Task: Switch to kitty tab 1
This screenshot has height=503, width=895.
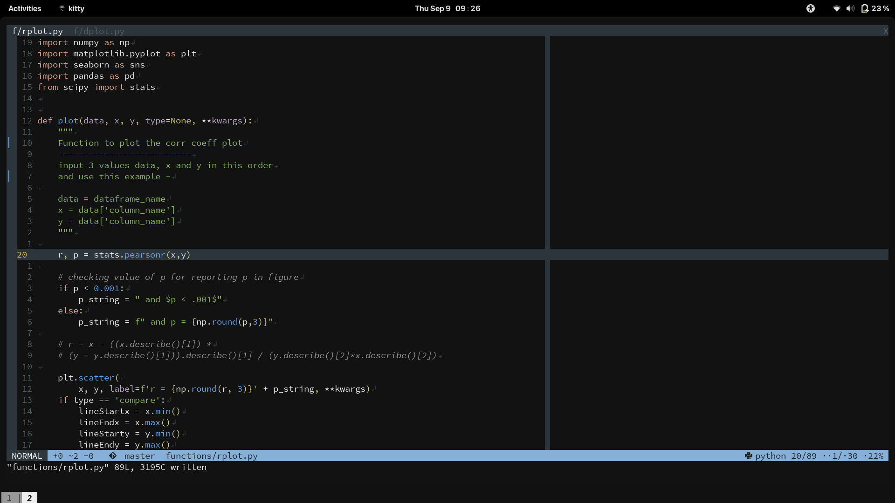Action: click(x=9, y=498)
